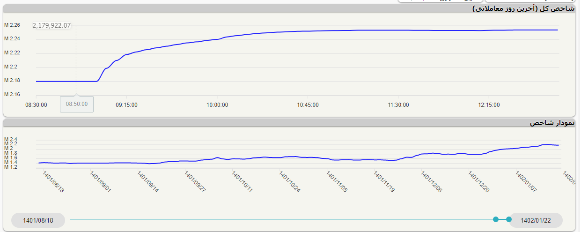Viewport: 581px width, 232px height.
Task: Click the 1401/12/06 date label on lower chart
Action: point(432,181)
